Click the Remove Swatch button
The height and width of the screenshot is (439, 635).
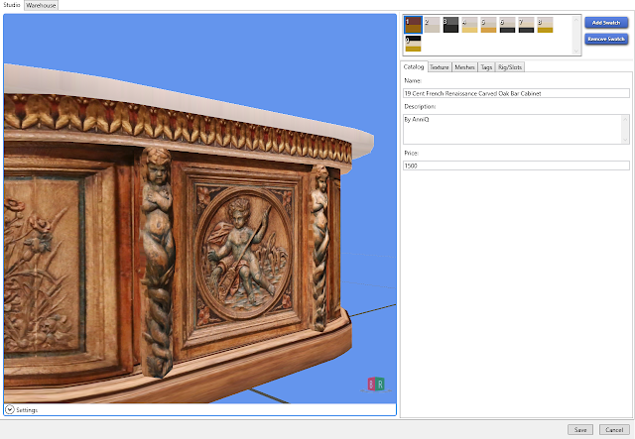click(x=606, y=39)
